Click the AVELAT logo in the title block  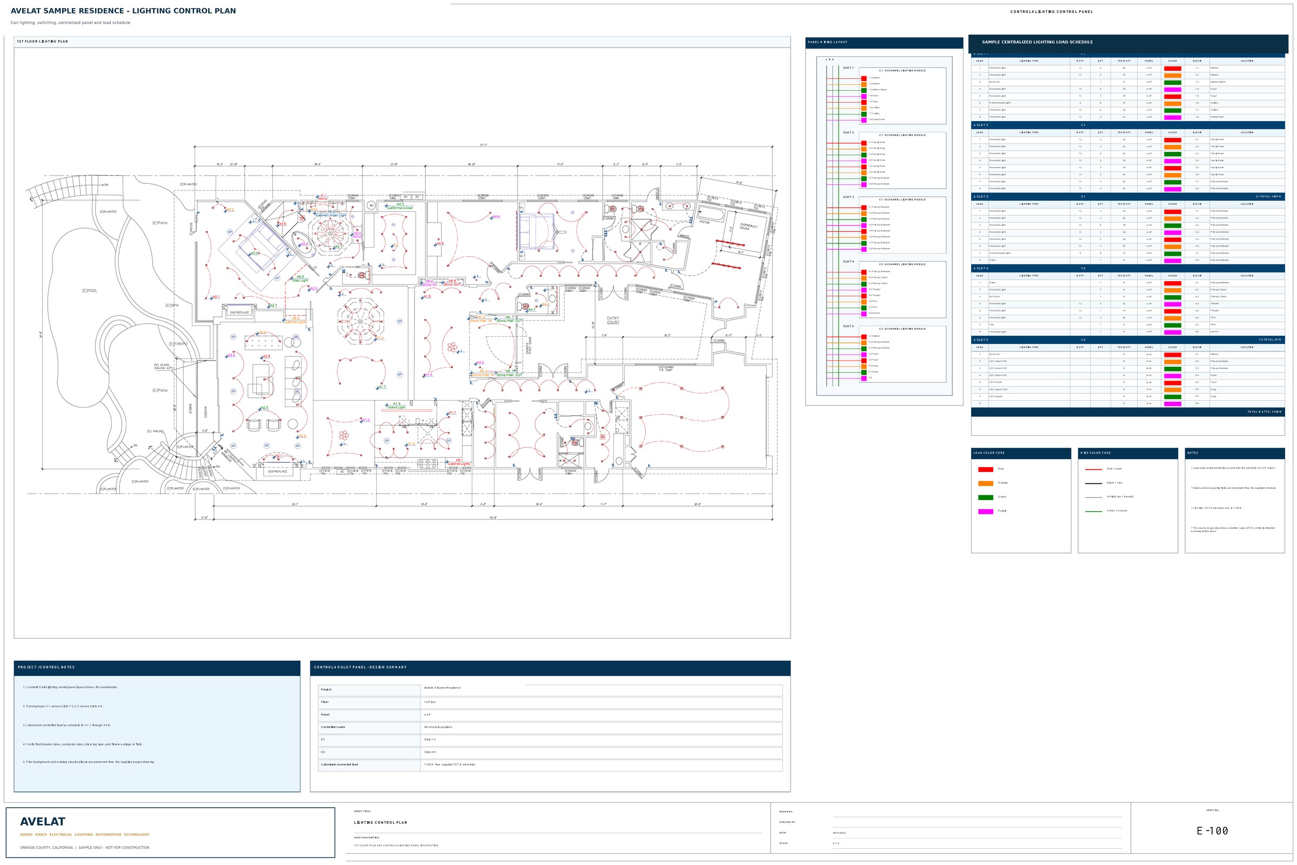[x=43, y=822]
